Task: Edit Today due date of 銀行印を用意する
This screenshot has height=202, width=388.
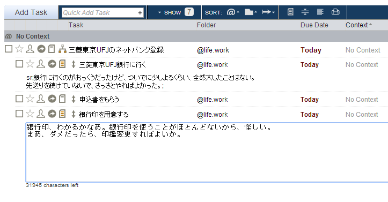Action: click(310, 114)
